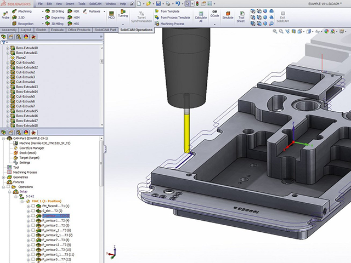Switch to the Sketch tab

click(x=41, y=30)
